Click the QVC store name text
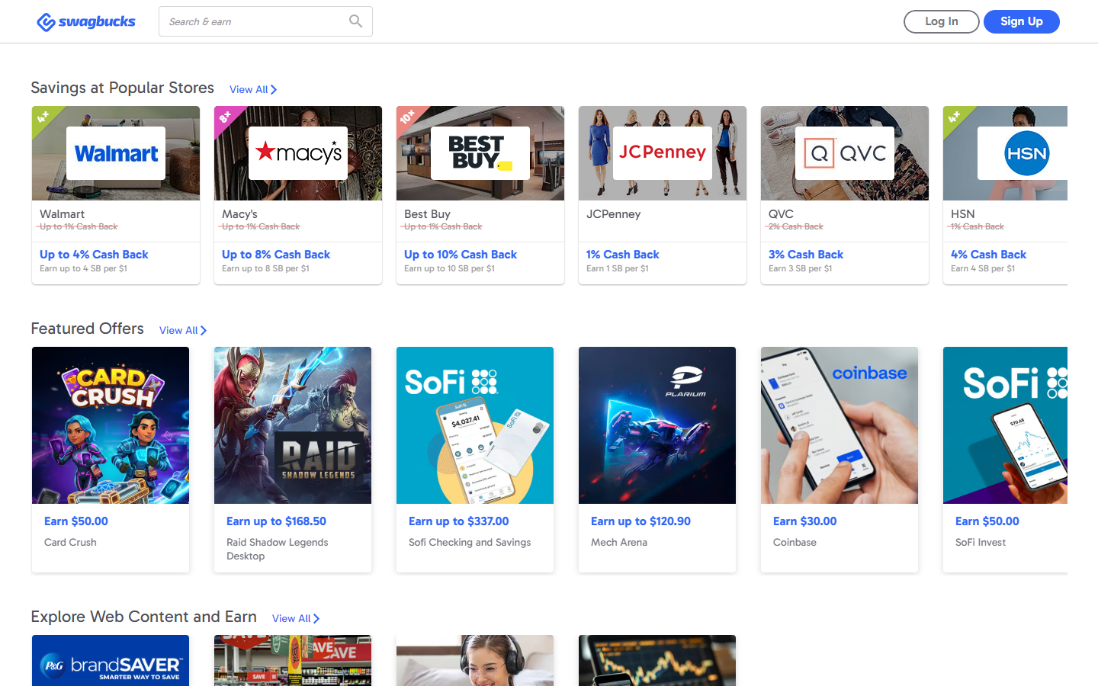1098x686 pixels. 781,214
